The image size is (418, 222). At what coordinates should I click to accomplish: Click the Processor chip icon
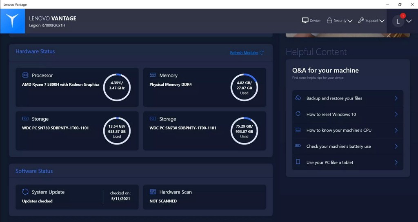pyautogui.click(x=25, y=75)
